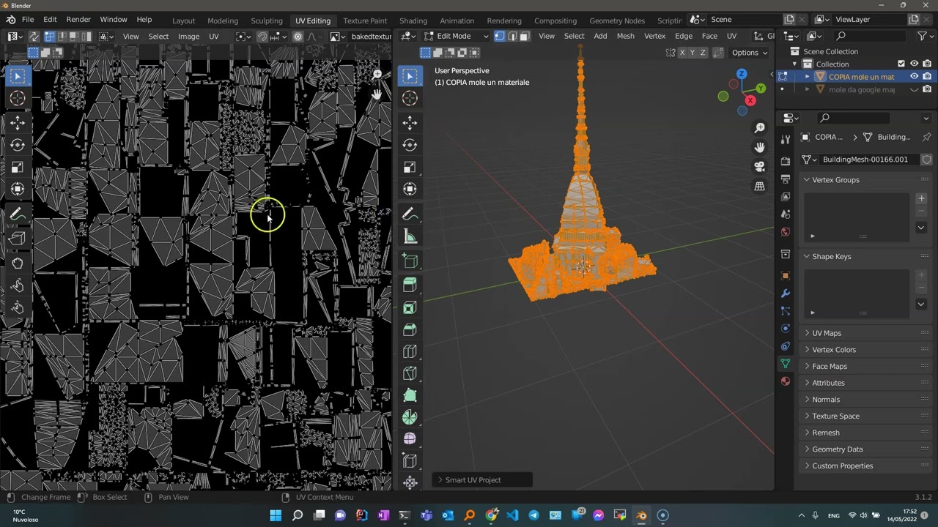Choose the Move tool in the UV editor
The image size is (938, 527).
click(18, 123)
